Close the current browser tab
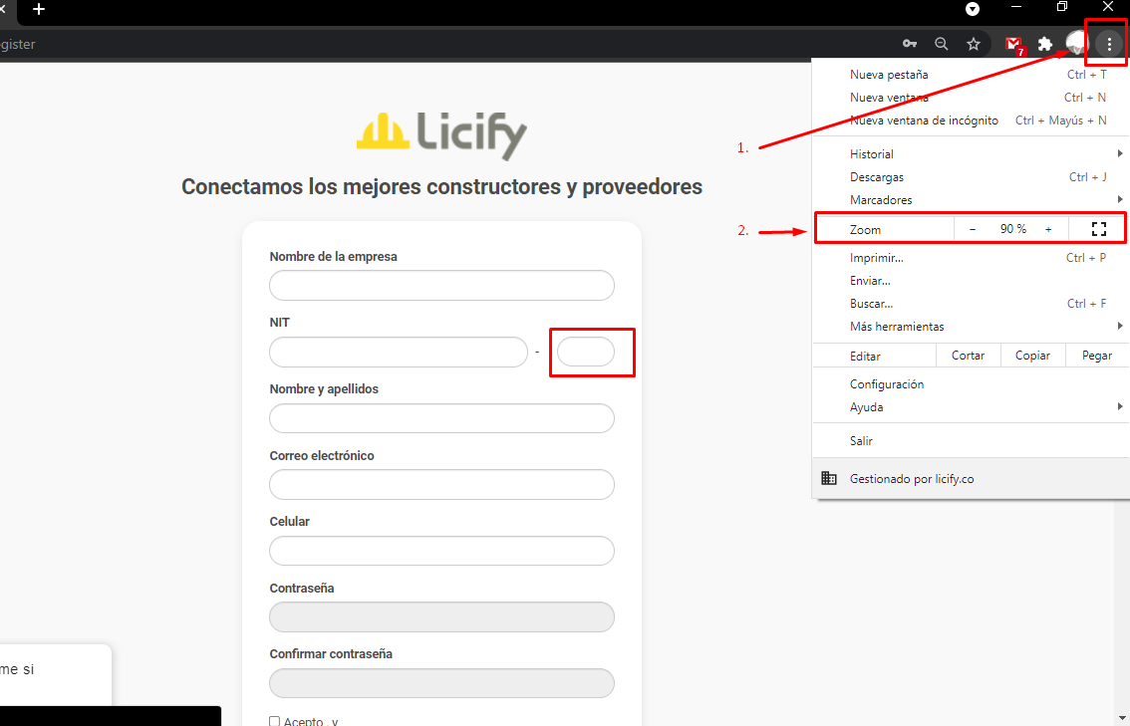Viewport: 1130px width, 726px height. click(3, 9)
